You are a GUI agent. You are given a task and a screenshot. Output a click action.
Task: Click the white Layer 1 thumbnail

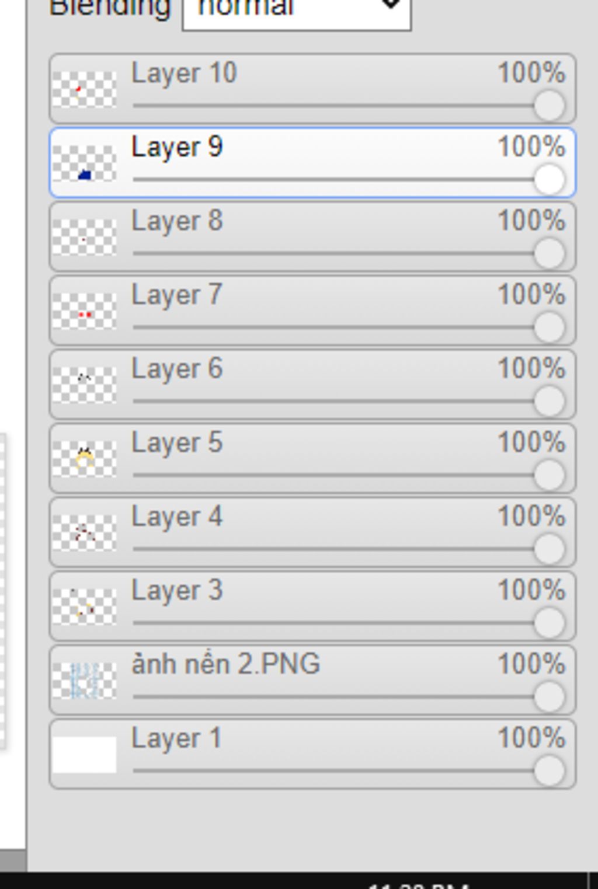(x=84, y=754)
